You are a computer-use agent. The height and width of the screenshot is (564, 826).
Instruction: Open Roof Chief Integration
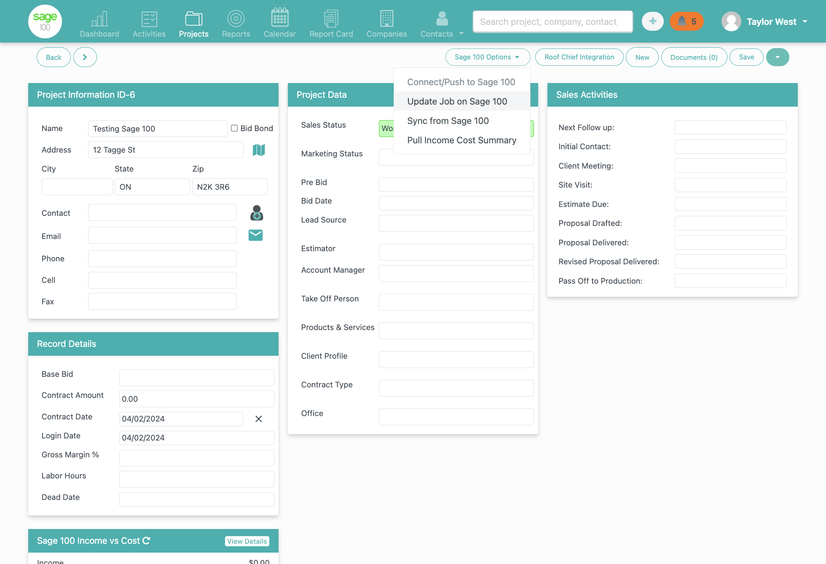579,57
